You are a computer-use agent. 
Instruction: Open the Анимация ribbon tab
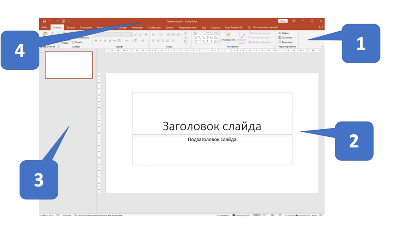[x=137, y=27]
